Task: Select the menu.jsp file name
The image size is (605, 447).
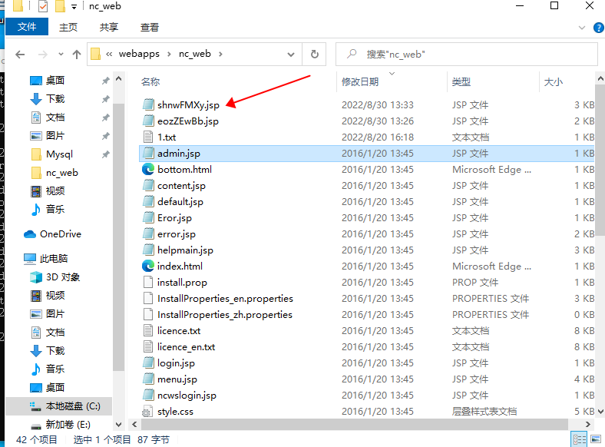Action: [x=177, y=379]
